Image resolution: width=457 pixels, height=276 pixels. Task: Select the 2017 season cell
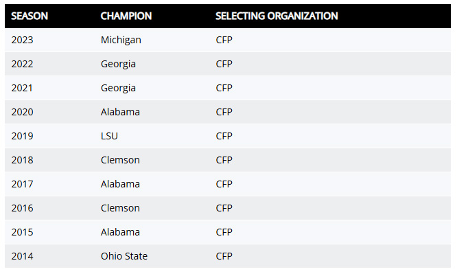click(22, 184)
